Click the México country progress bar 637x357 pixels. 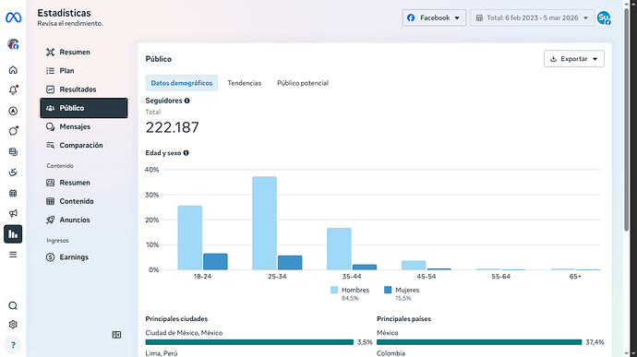(479, 342)
